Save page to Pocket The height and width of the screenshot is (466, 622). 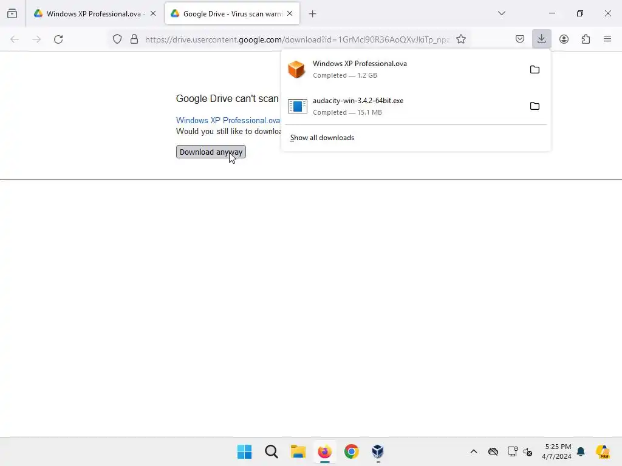coord(520,39)
